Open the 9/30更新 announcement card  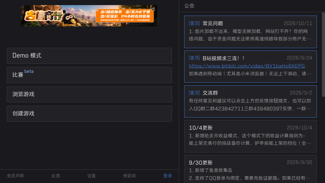point(251,169)
